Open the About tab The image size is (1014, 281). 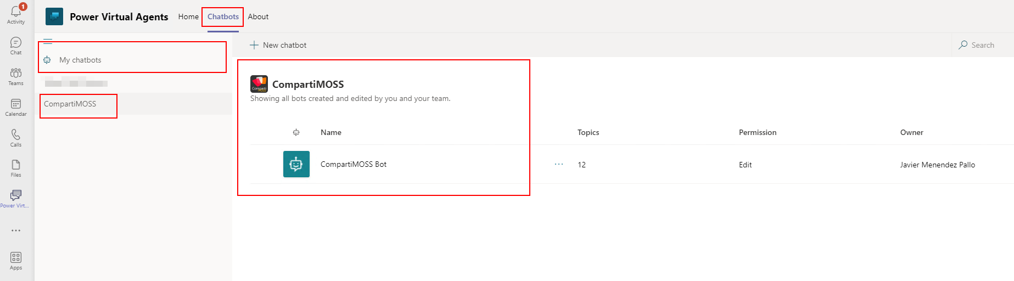pyautogui.click(x=258, y=16)
